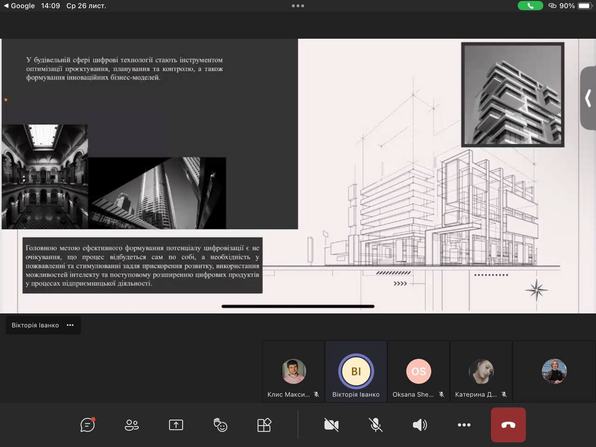
Task: Tap the share content icon
Action: click(176, 425)
